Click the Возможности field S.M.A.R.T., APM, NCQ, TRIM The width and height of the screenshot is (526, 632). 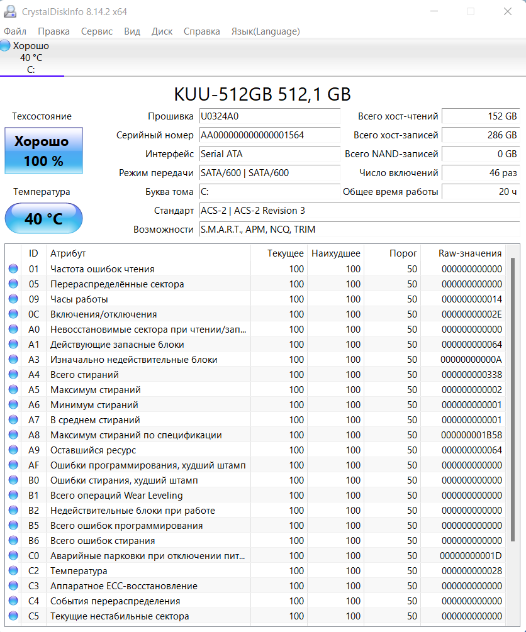(x=359, y=230)
